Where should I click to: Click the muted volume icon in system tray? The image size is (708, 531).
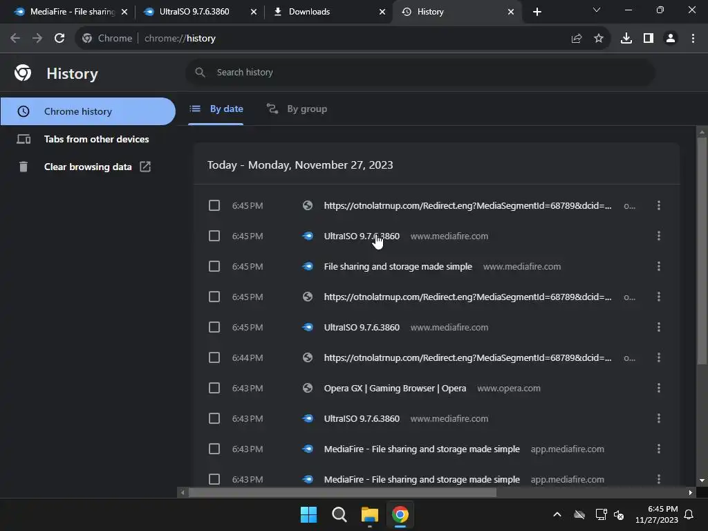coord(619,514)
